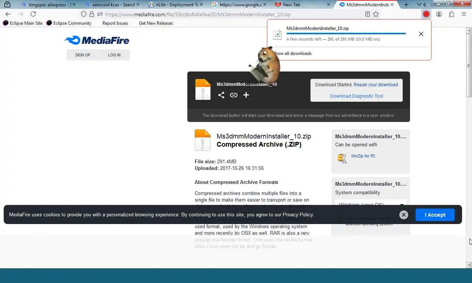Image resolution: width=472 pixels, height=283 pixels.
Task: Click the red downloads indicator icon
Action: coord(426,14)
